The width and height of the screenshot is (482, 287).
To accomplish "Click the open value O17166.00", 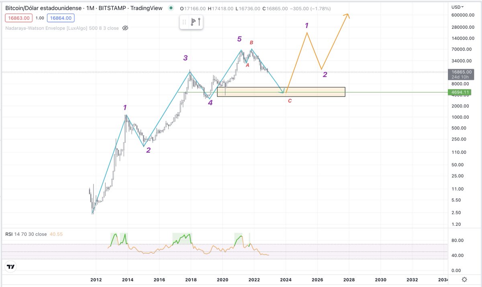I will (x=192, y=8).
